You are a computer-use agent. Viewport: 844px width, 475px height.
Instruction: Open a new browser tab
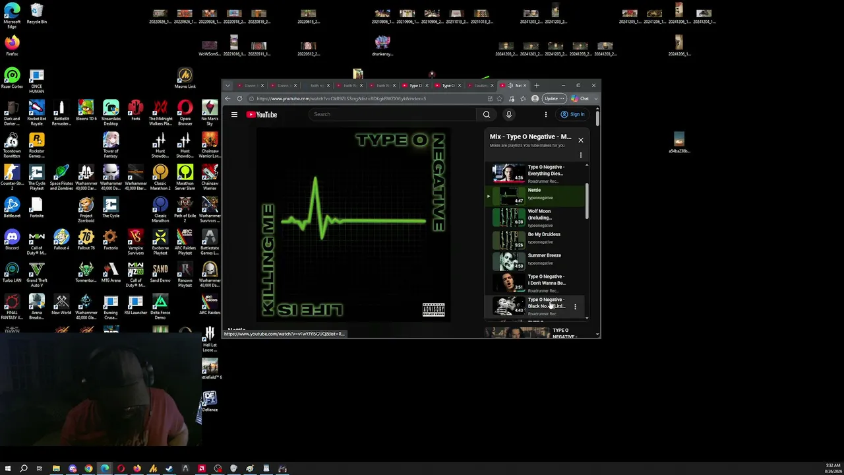[537, 86]
